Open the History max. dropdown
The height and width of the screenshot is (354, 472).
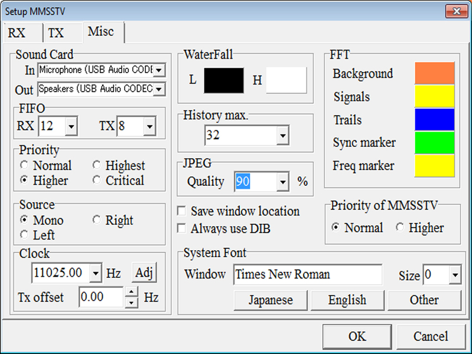click(282, 136)
